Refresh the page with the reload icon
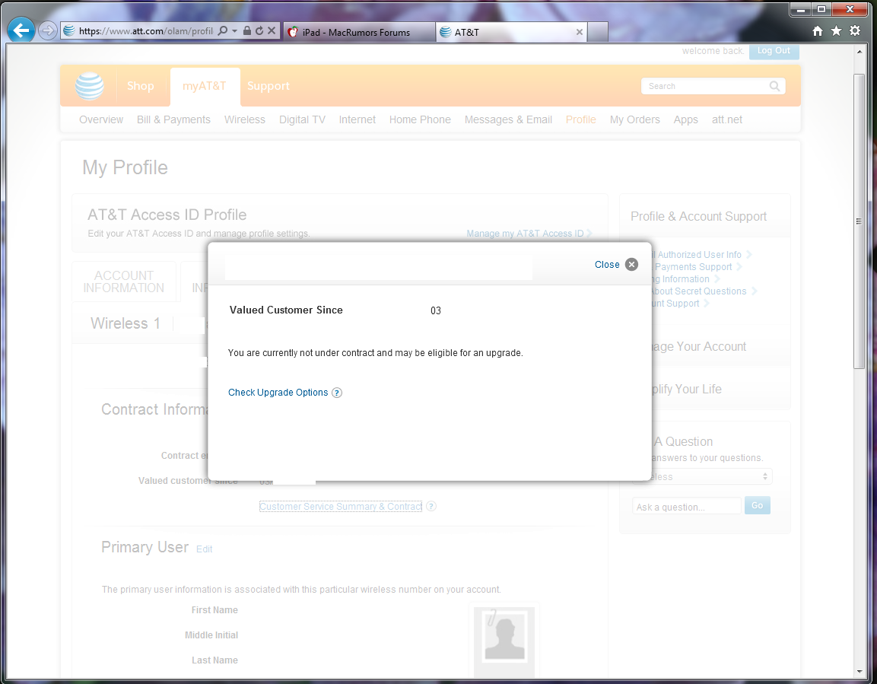This screenshot has height=684, width=877. (259, 30)
